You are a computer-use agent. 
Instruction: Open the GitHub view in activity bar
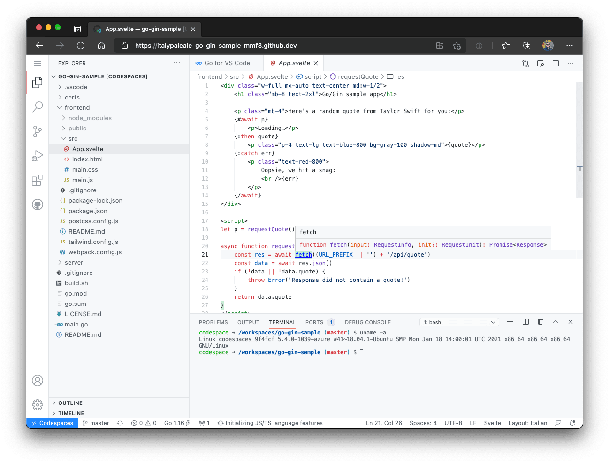point(38,205)
